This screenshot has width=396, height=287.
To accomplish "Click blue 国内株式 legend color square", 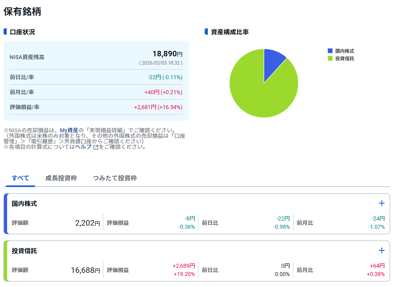I will (330, 51).
